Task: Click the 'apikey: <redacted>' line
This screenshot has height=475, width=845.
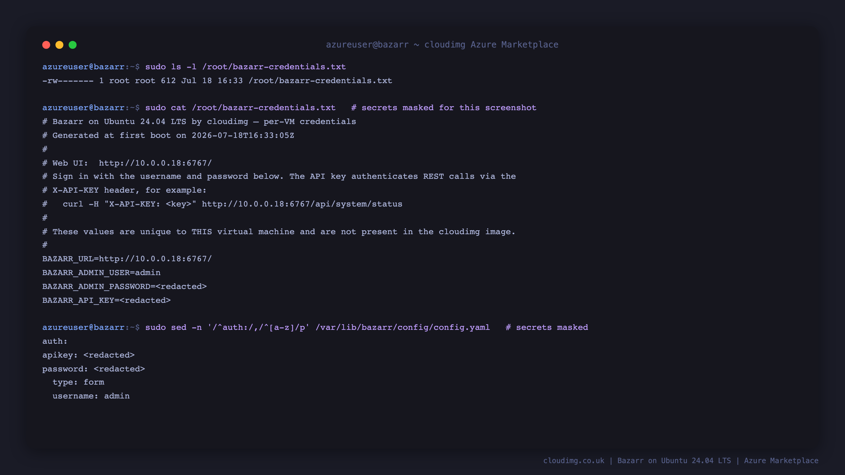Action: click(88, 355)
